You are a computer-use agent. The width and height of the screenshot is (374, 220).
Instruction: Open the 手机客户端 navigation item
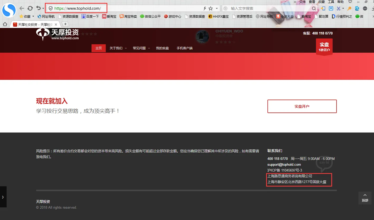[x=185, y=48]
